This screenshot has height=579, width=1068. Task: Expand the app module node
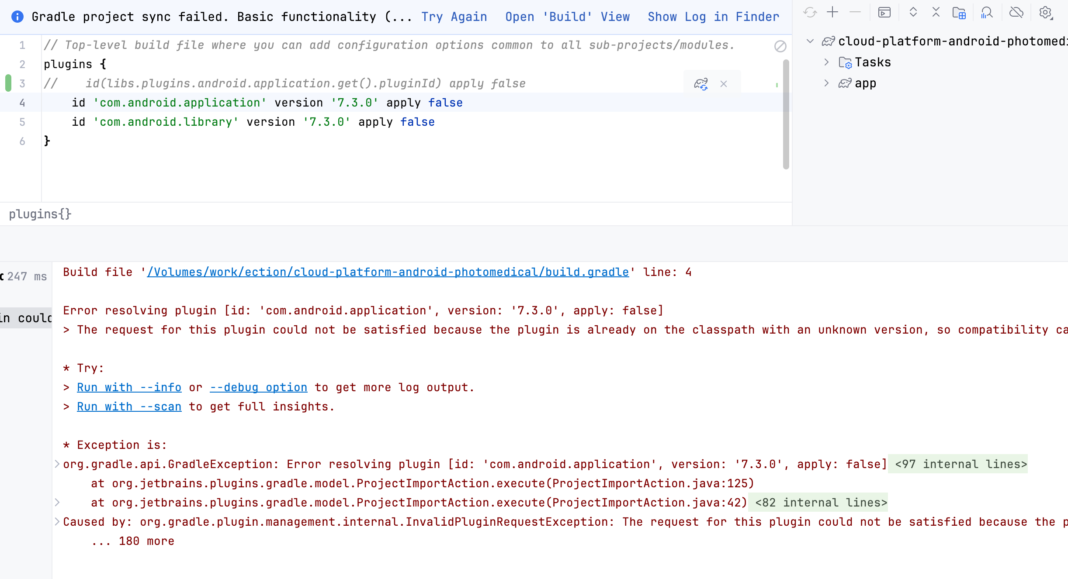826,83
